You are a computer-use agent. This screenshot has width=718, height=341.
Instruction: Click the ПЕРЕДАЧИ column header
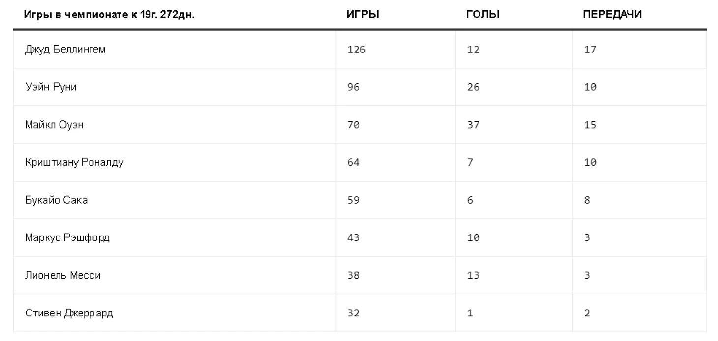pyautogui.click(x=612, y=15)
